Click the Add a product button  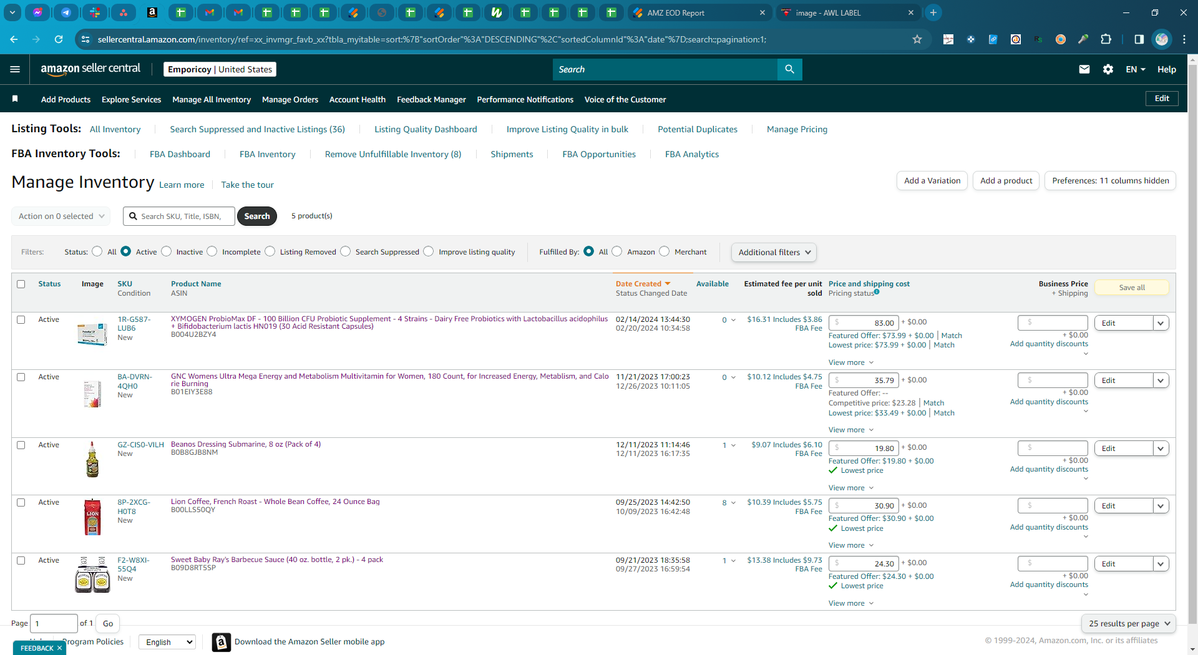pyautogui.click(x=1006, y=181)
